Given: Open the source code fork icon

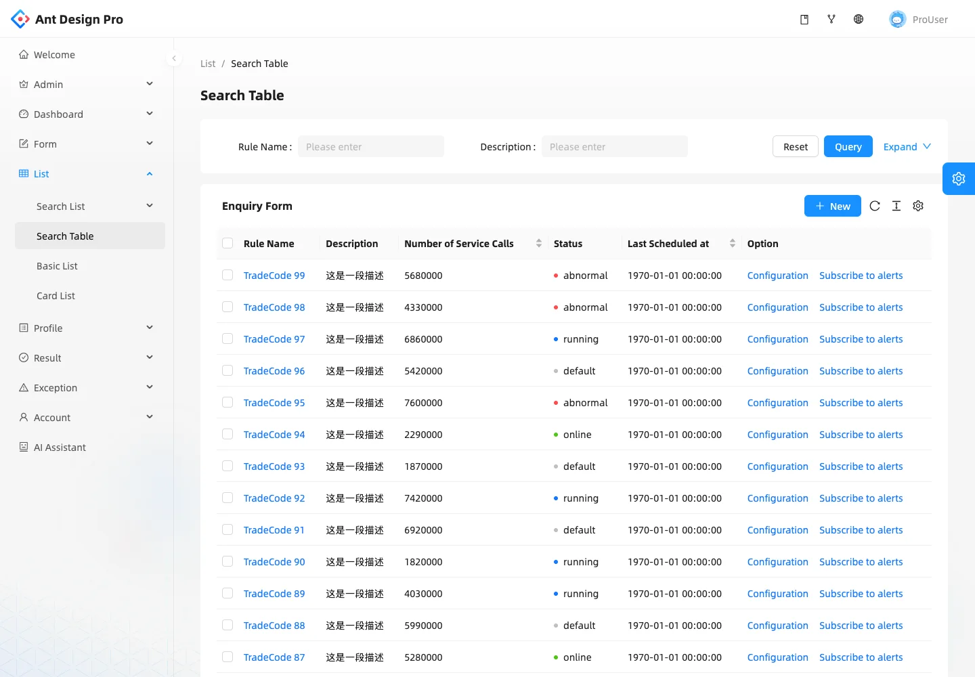Looking at the screenshot, I should 831,20.
